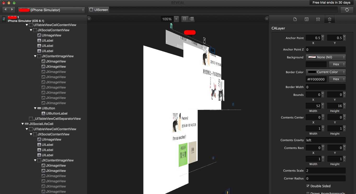Select the UIButtonLabel row
Screen dimensions: 356x194
pyautogui.click(x=43, y=114)
